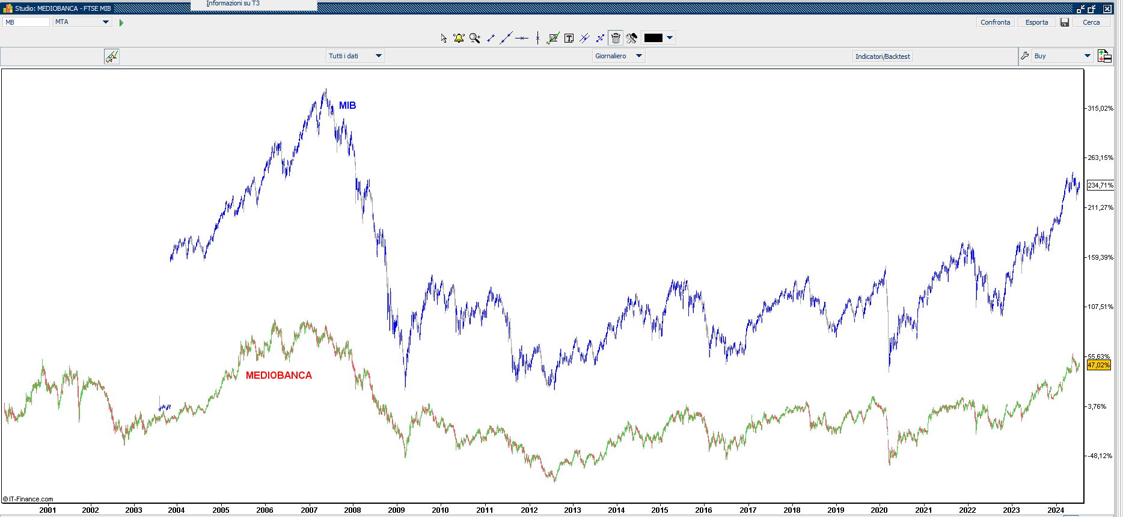Click the detach window icon in title bar

click(1080, 8)
